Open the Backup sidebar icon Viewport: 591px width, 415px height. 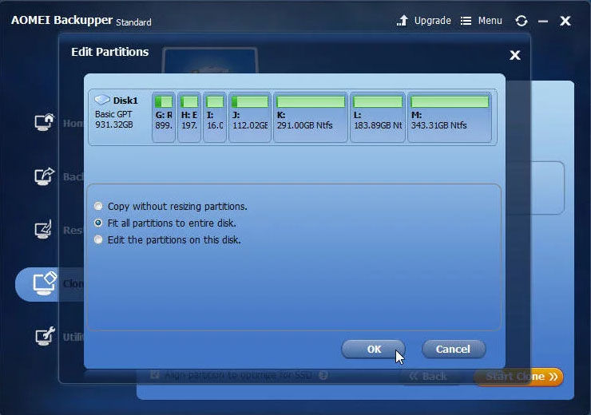tap(45, 176)
